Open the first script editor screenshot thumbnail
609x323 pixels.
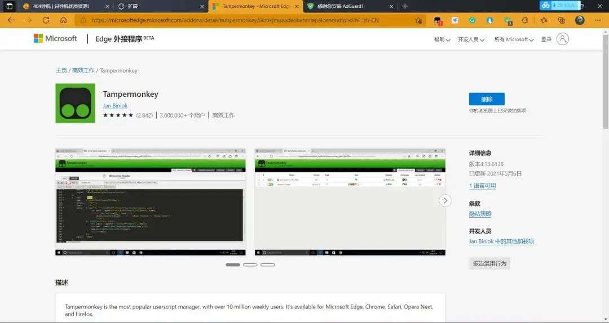pos(151,201)
